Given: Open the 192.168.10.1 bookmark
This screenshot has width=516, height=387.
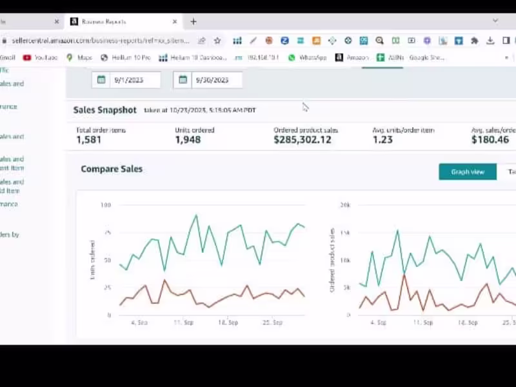Looking at the screenshot, I should click(257, 57).
